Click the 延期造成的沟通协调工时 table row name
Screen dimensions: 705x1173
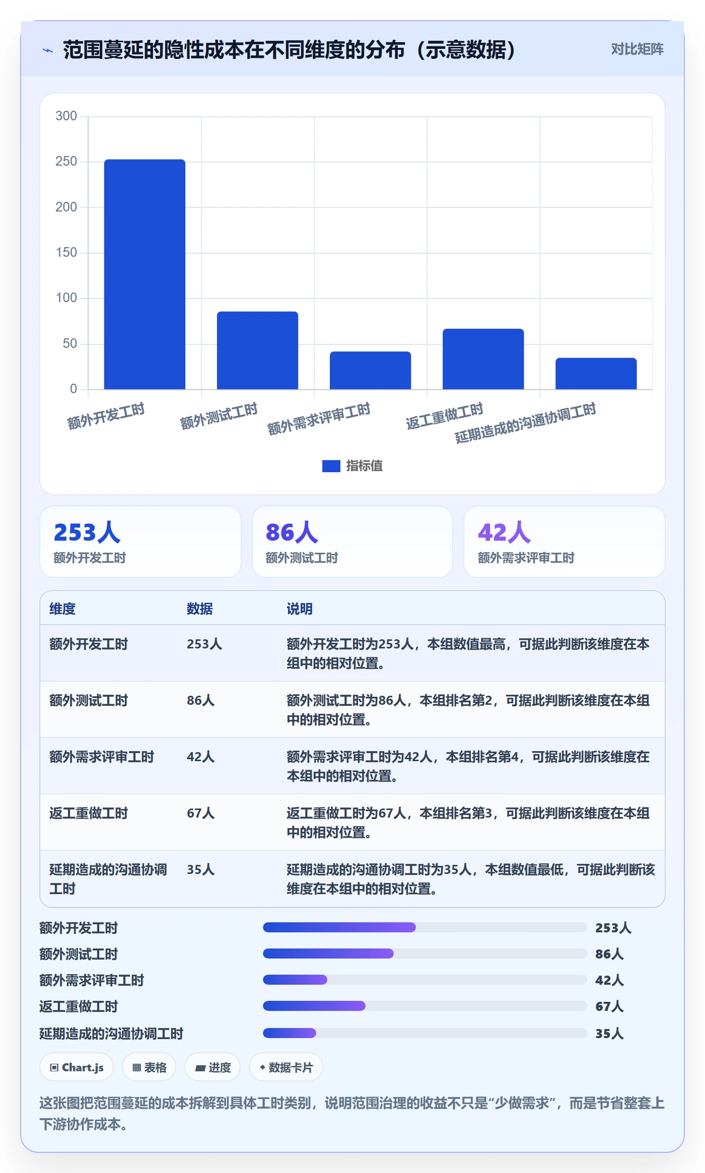pyautogui.click(x=108, y=879)
